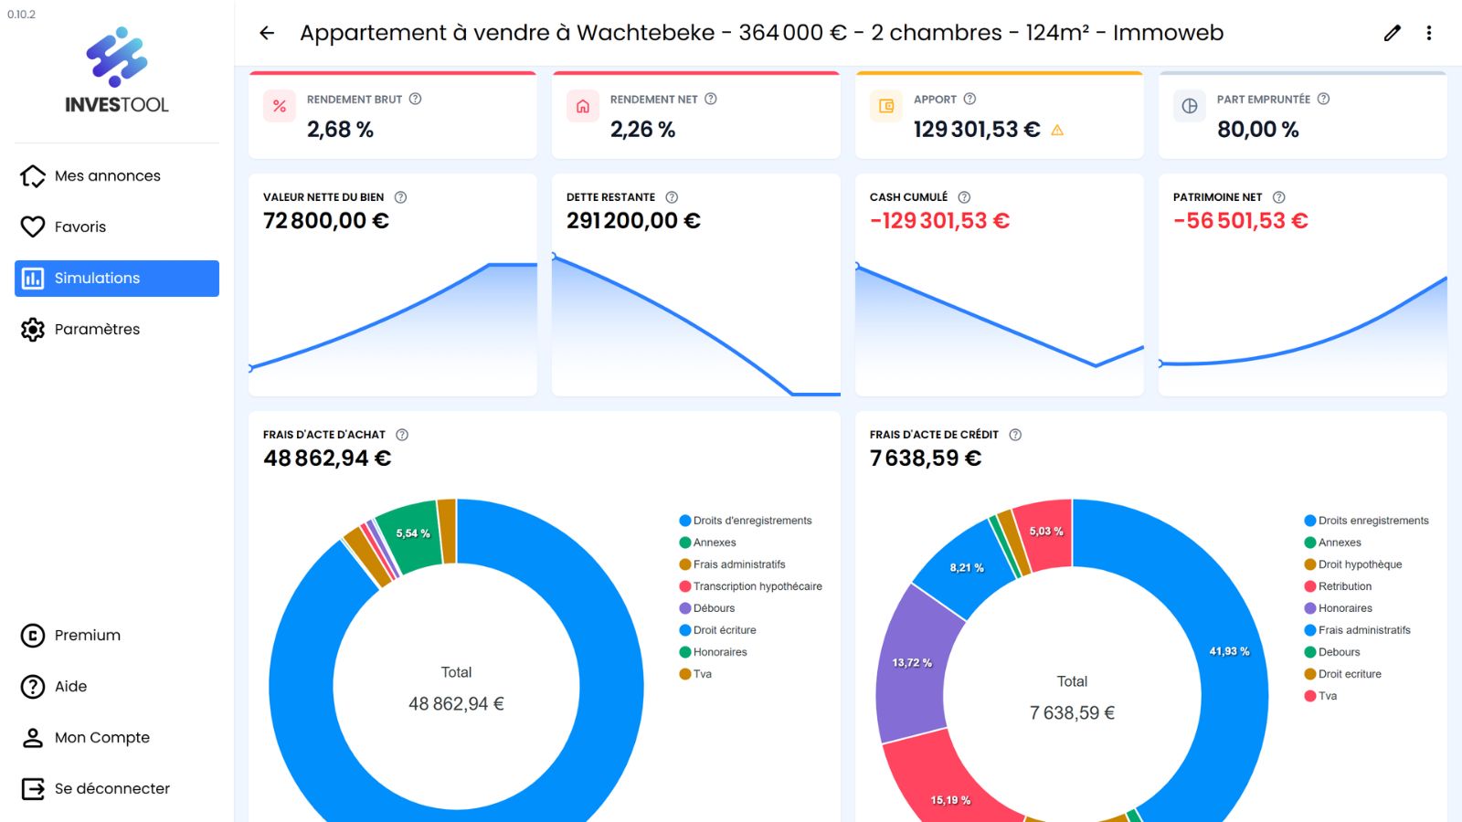Viewport: 1462px width, 822px height.
Task: Open Aide in the sidebar
Action: pyautogui.click(x=117, y=686)
